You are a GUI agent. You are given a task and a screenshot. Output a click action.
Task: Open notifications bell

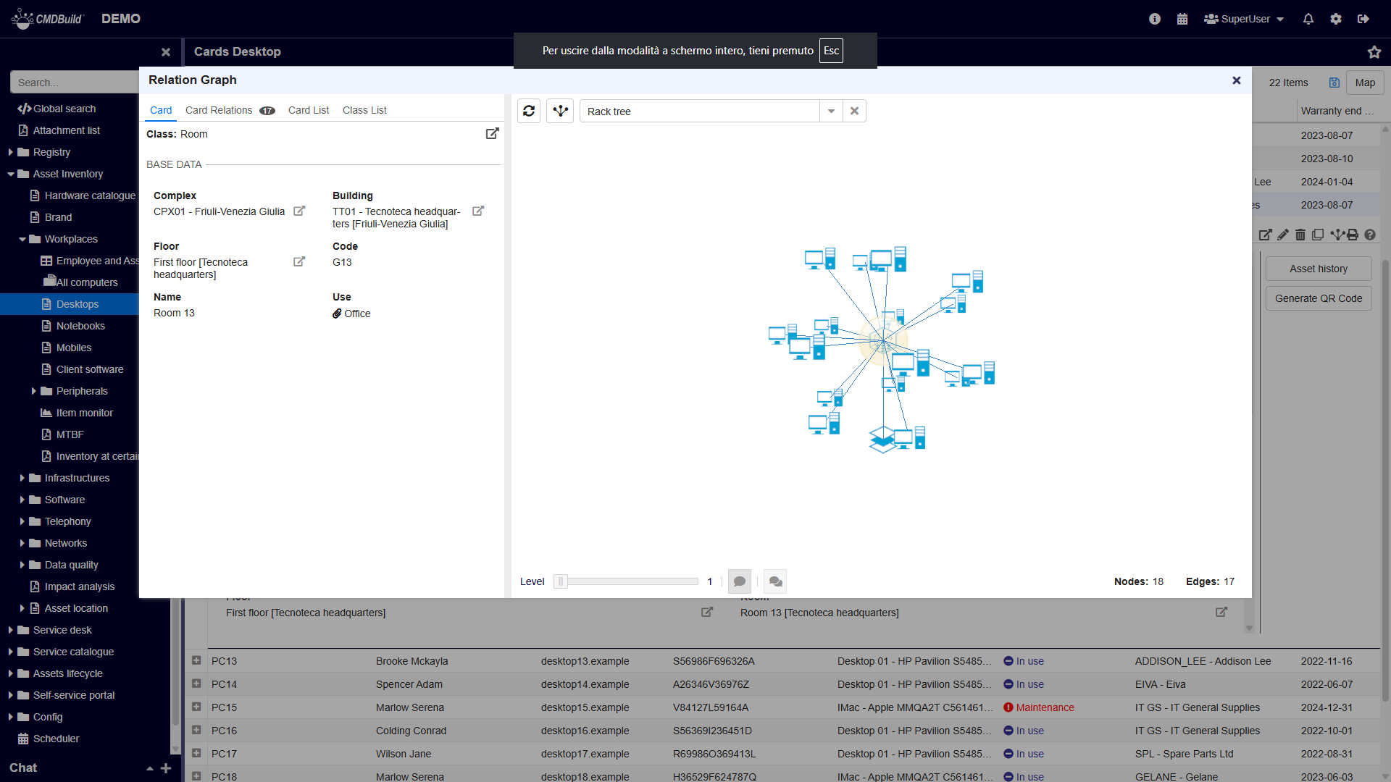(x=1308, y=19)
